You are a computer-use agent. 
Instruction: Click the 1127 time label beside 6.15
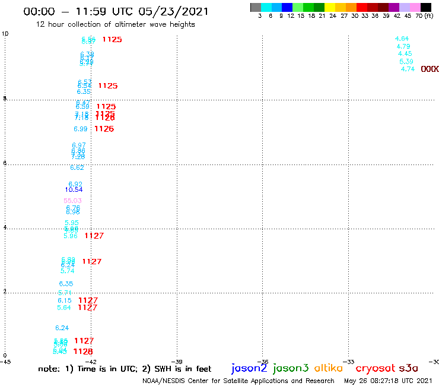tap(88, 300)
